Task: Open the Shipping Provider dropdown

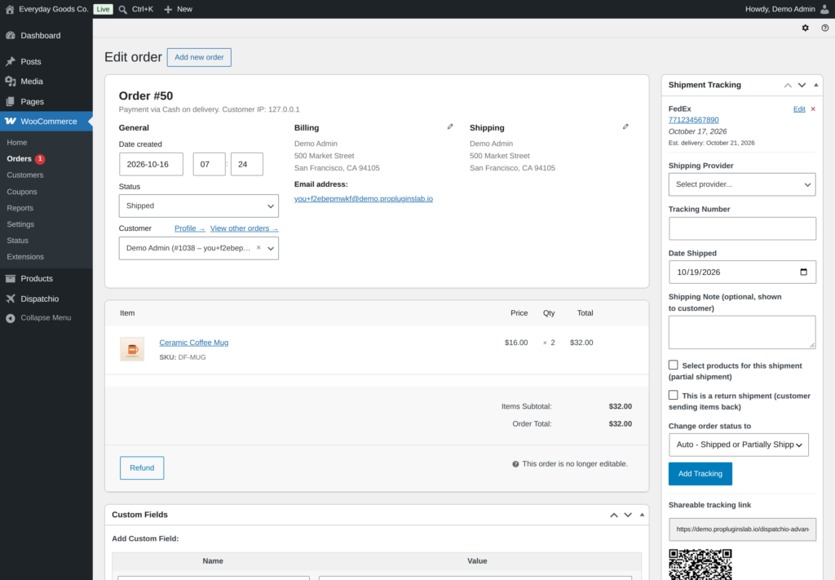Action: [742, 184]
